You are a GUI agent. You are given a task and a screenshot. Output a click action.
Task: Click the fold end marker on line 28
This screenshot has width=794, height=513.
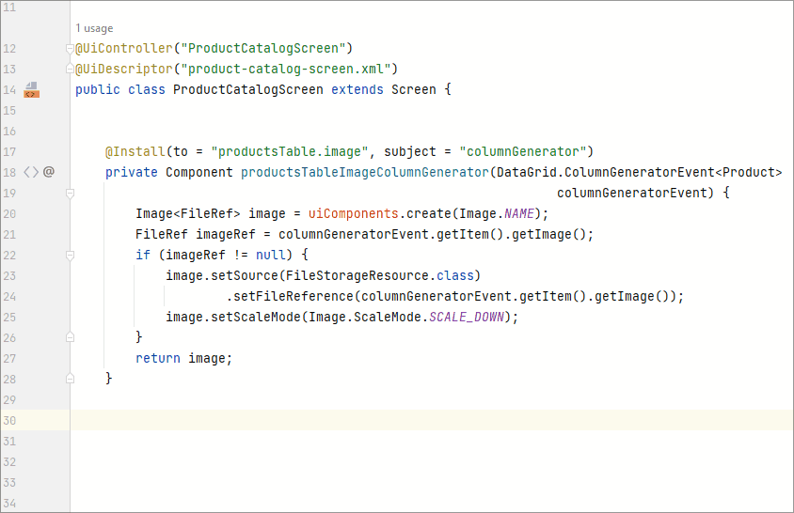[x=71, y=378]
